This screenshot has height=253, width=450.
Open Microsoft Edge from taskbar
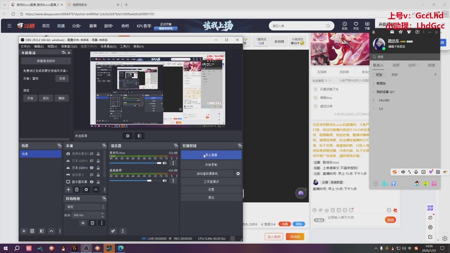click(120, 248)
